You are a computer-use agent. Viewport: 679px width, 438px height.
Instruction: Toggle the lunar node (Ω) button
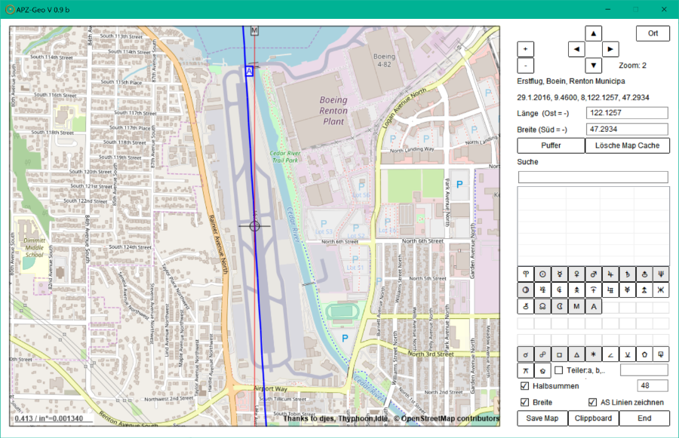[542, 306]
